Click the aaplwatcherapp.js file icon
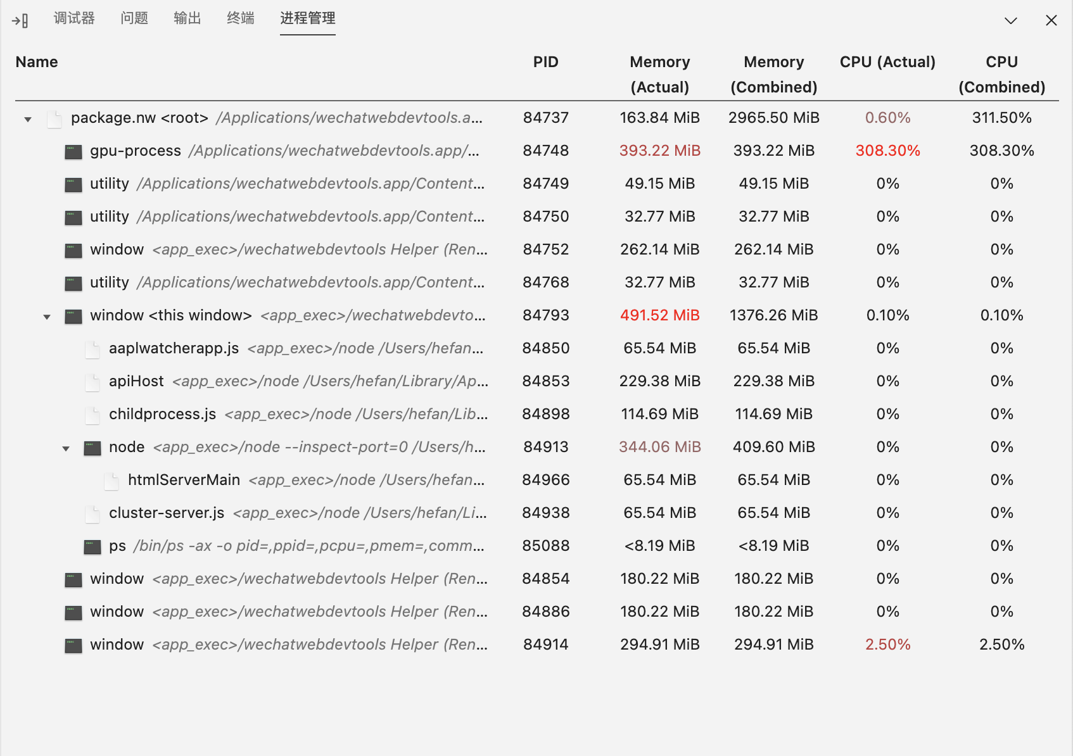Image resolution: width=1073 pixels, height=756 pixels. tap(92, 349)
